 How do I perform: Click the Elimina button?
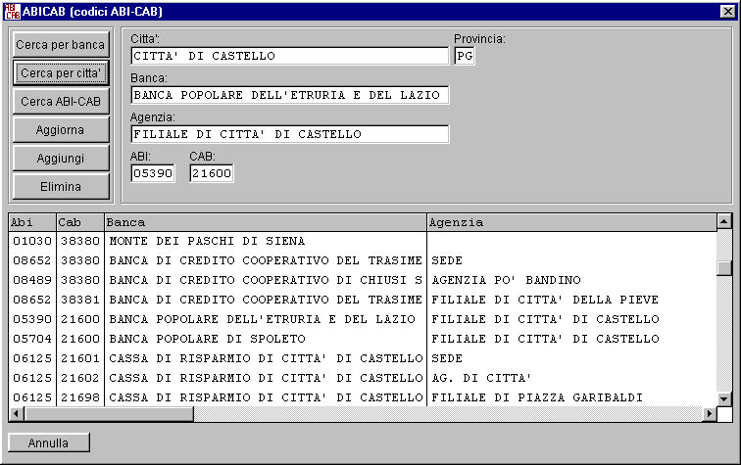(x=61, y=186)
